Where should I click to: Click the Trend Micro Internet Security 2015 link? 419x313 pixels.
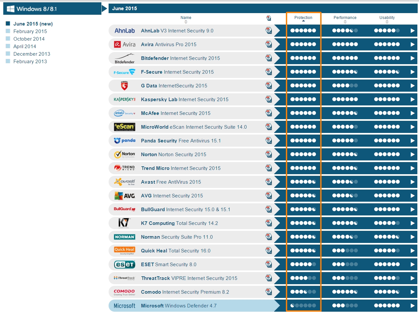[181, 168]
